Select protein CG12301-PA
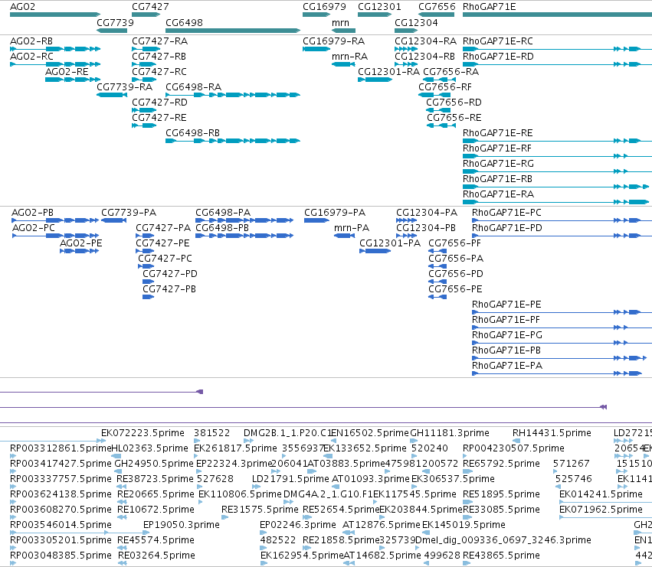 [390, 243]
